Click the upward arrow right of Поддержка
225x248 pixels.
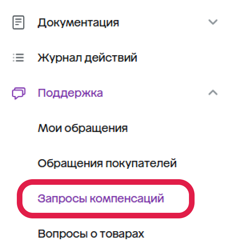click(x=213, y=92)
